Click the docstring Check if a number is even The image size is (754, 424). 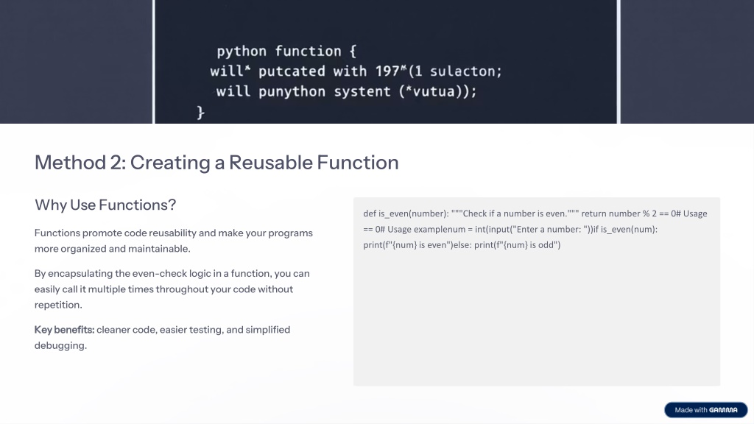click(x=514, y=213)
